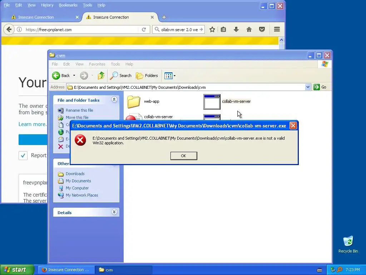The width and height of the screenshot is (366, 275).
Task: Open the Explorer Tools menu
Action: [x=115, y=64]
